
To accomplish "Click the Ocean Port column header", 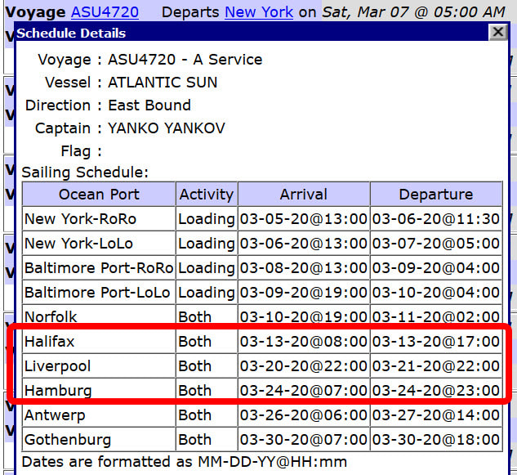I will (x=99, y=195).
